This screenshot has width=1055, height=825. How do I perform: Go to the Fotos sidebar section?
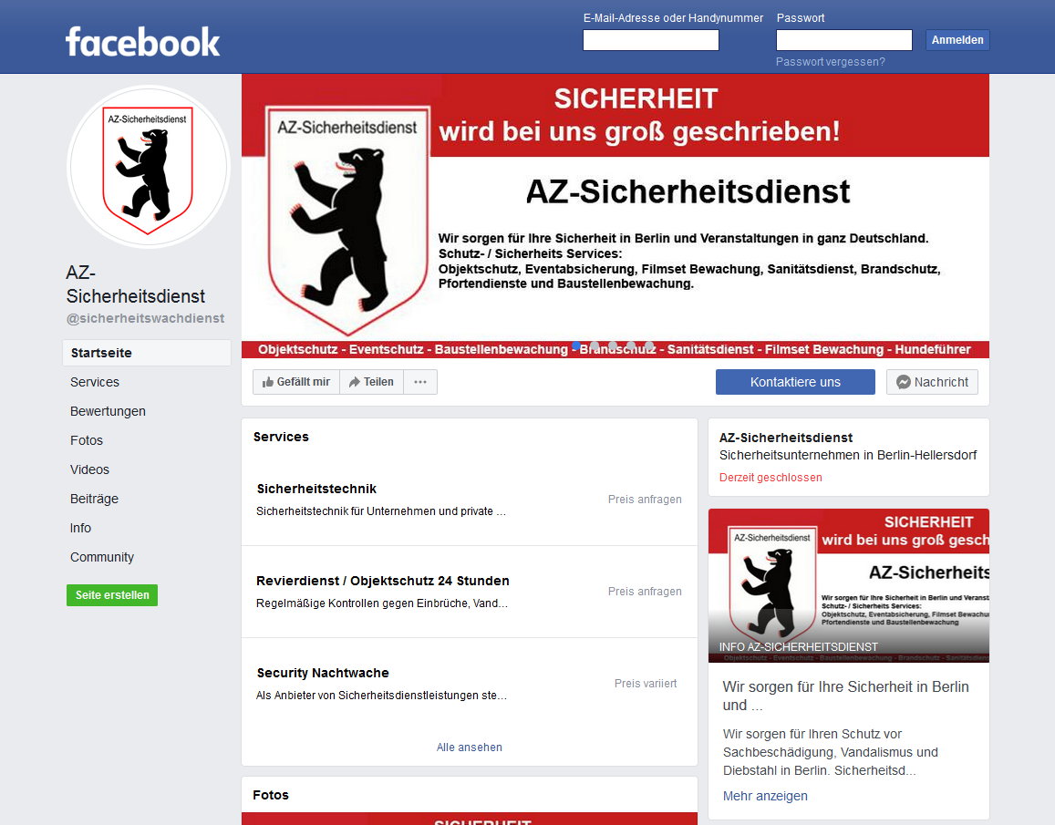pyautogui.click(x=87, y=441)
